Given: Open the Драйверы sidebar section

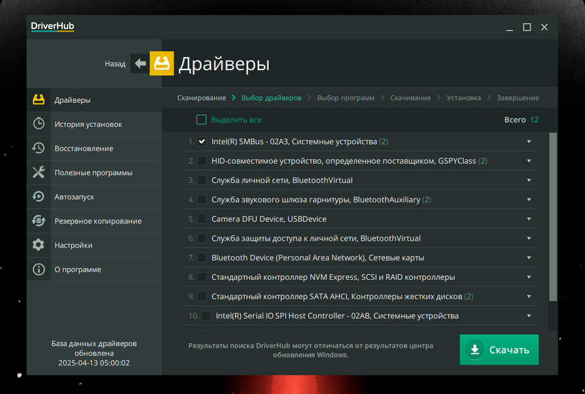Looking at the screenshot, I should point(94,100).
